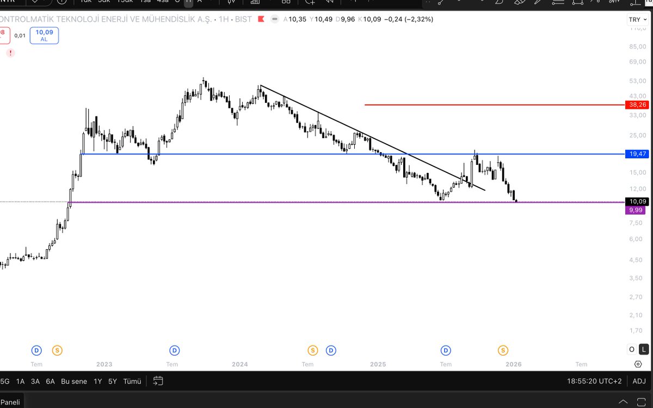The height and width of the screenshot is (408, 653).
Task: Select the Tümü time range
Action: (132, 381)
